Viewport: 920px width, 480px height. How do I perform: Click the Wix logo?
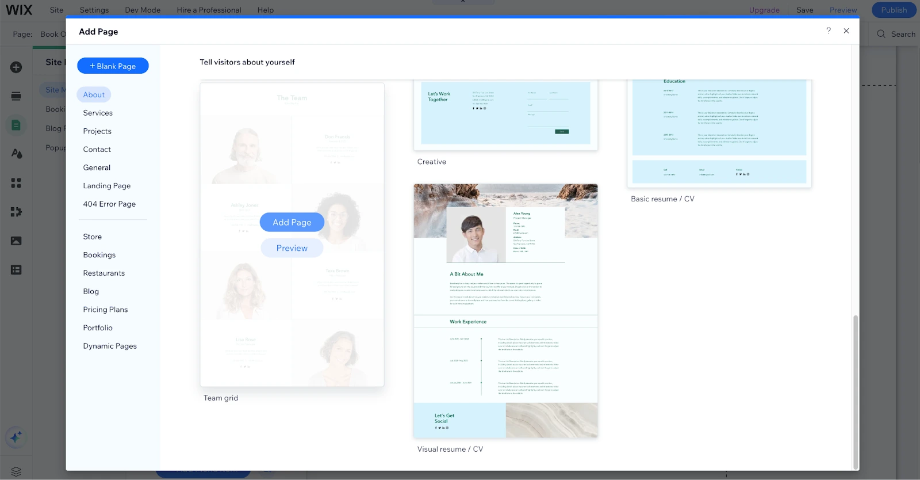coord(19,10)
